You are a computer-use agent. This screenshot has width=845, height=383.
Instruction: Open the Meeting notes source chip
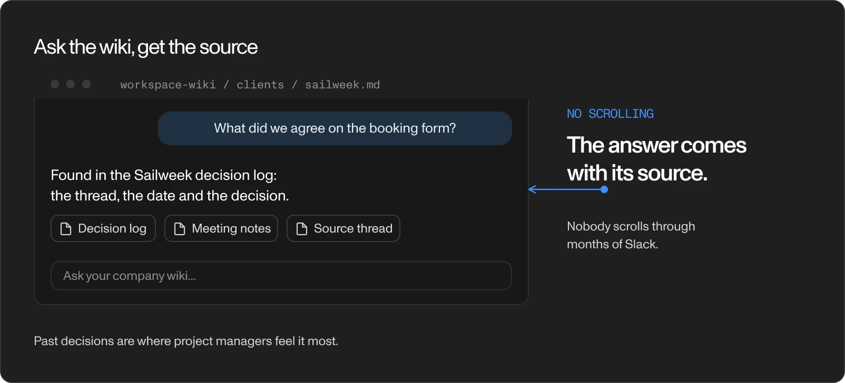click(x=221, y=228)
